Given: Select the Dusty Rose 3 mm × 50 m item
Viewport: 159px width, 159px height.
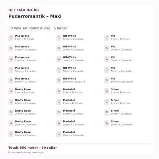Looking at the screenshot, I should pyautogui.click(x=31, y=91).
